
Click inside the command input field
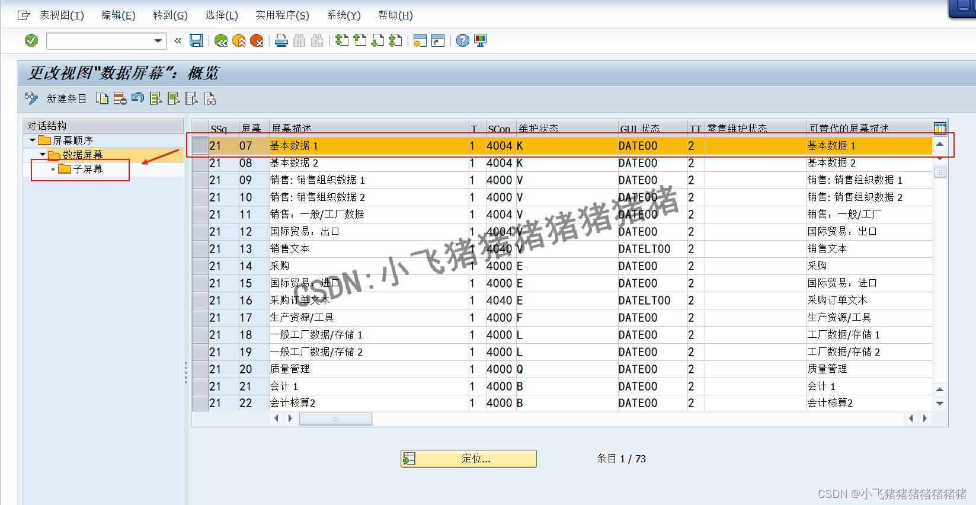click(x=99, y=41)
